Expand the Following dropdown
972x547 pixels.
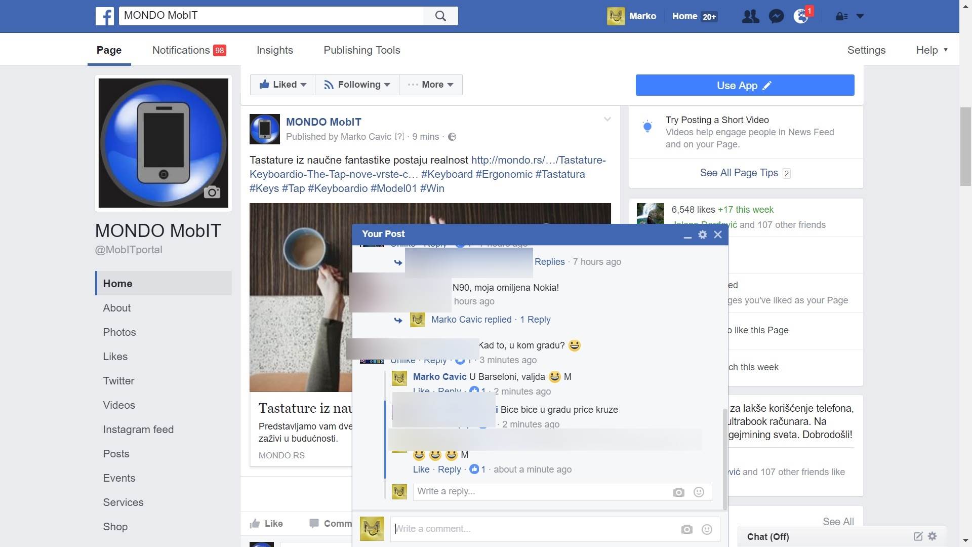[357, 85]
